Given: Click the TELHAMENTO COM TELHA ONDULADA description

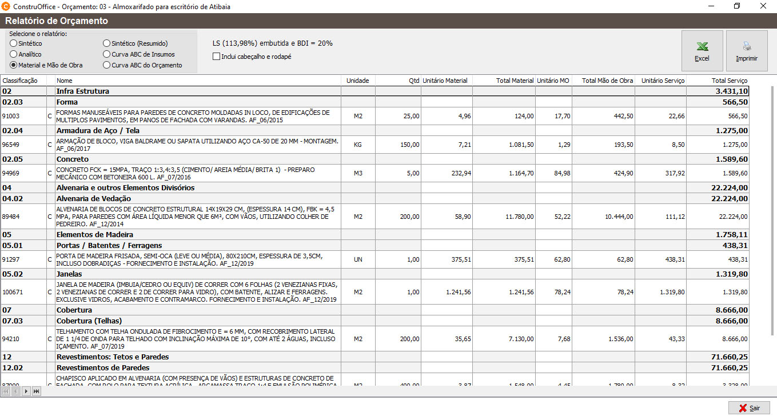Looking at the screenshot, I should point(198,339).
